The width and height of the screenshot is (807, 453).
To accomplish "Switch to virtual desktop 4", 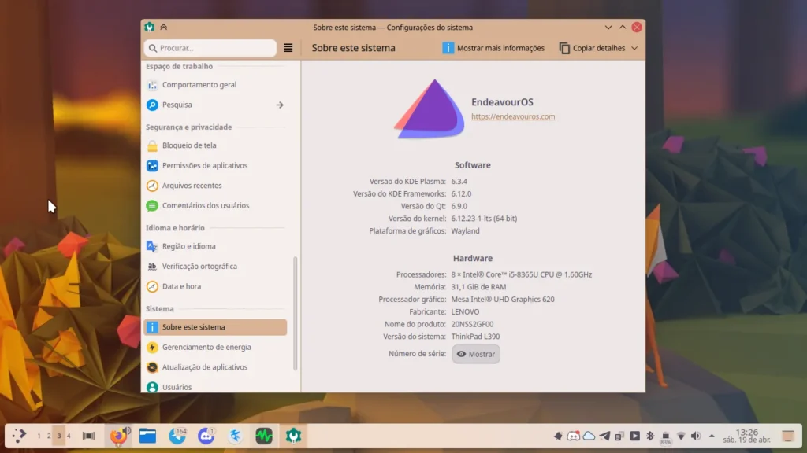I will 69,436.
